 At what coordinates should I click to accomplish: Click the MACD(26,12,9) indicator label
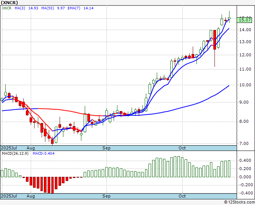tap(15, 154)
